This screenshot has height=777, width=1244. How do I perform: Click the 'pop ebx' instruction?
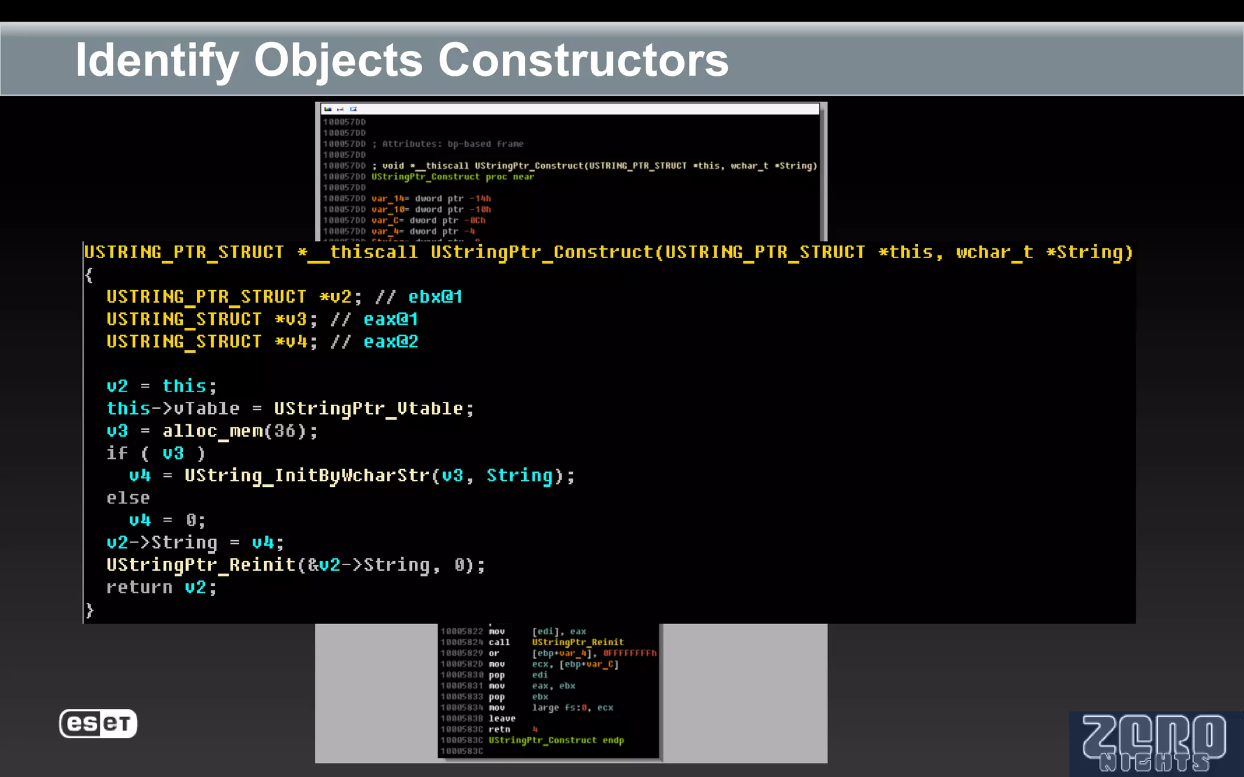tap(518, 697)
